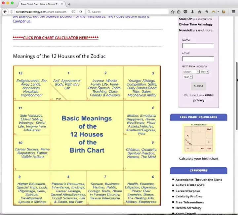Open the bookmarks library clipboard icon
Screen dimensions: 238x215
pos(179,12)
